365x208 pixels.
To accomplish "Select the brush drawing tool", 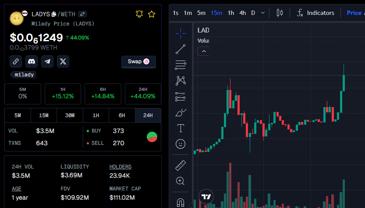I will point(181,112).
